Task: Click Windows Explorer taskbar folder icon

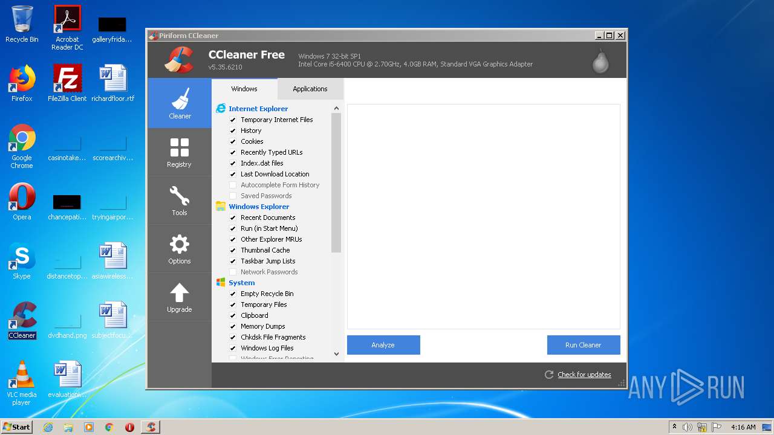Action: click(68, 427)
